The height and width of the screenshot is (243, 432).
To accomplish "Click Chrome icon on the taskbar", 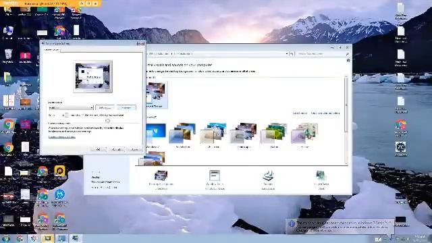I will coord(20,238).
